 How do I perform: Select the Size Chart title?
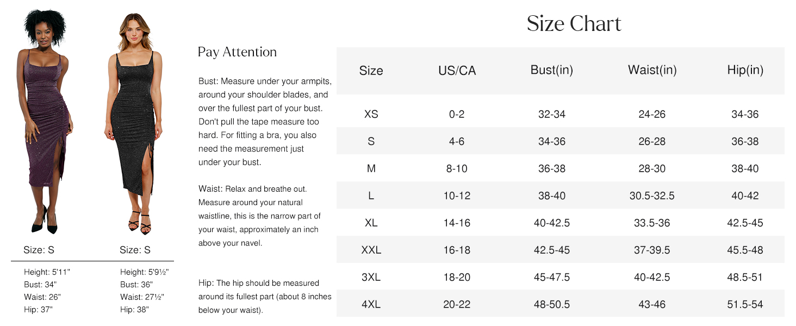[x=574, y=23]
